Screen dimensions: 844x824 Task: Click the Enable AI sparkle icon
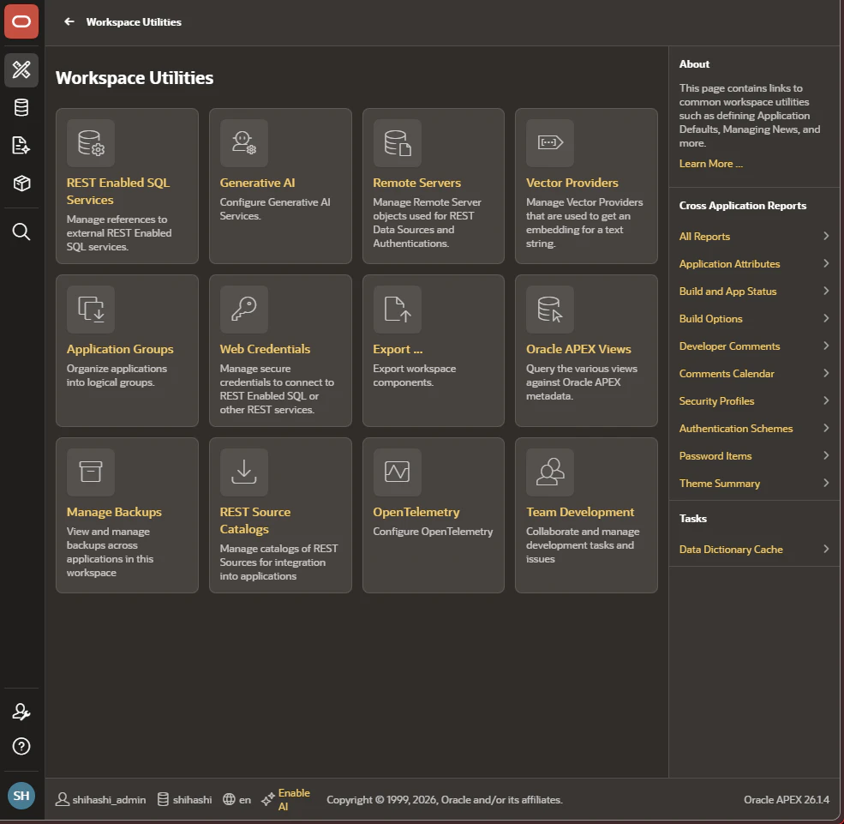click(268, 800)
